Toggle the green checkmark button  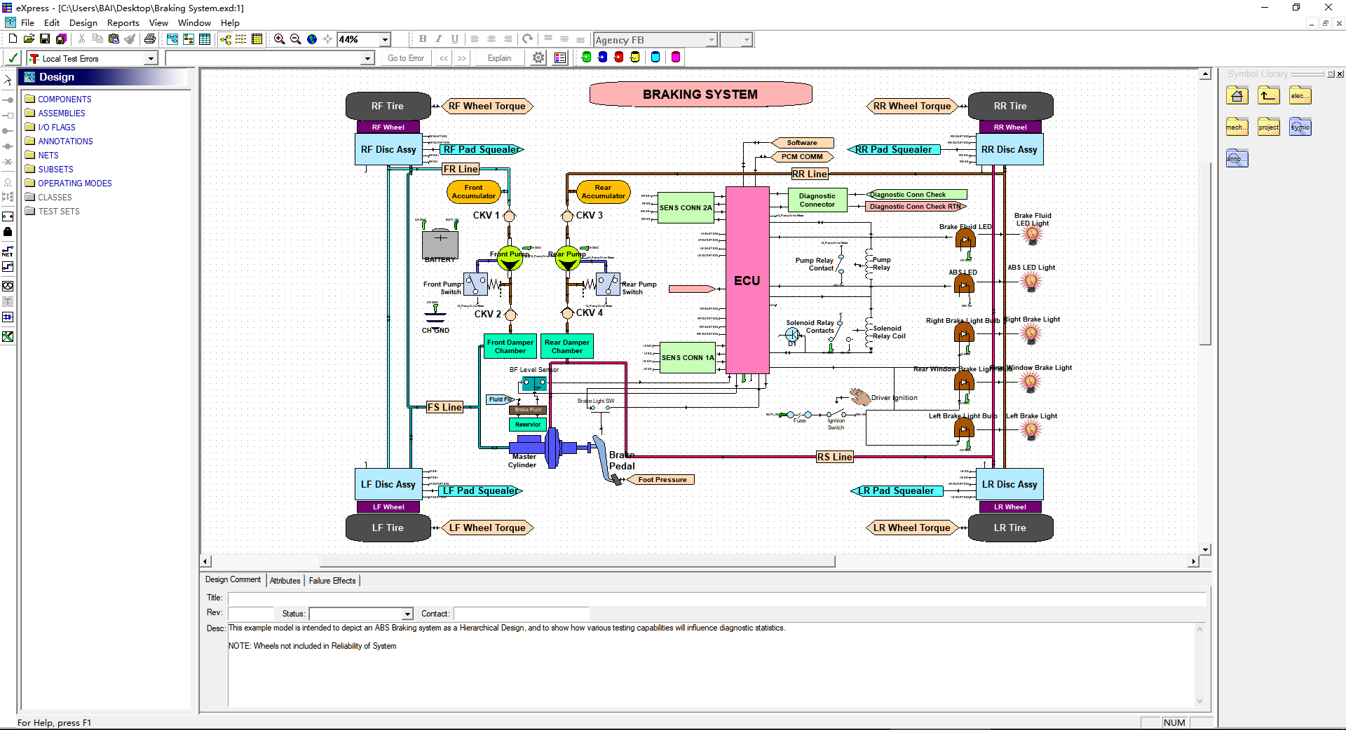click(13, 58)
